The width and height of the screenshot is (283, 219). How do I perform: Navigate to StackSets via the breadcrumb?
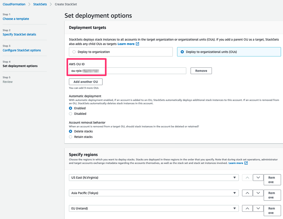pyautogui.click(x=40, y=4)
